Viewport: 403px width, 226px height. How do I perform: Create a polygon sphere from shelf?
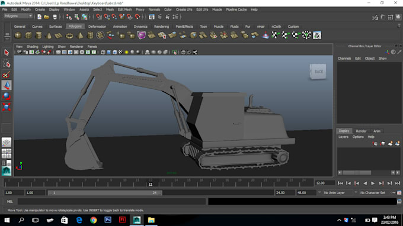[x=18, y=35]
